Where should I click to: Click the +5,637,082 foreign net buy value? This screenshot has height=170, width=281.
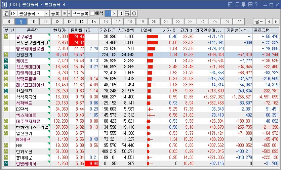click(214, 97)
